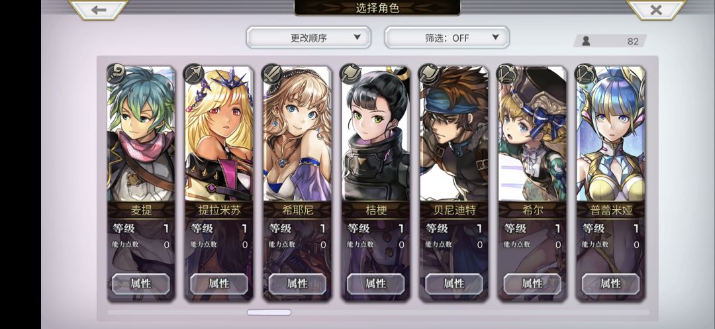
Task: Close the character selection screen
Action: point(656,9)
